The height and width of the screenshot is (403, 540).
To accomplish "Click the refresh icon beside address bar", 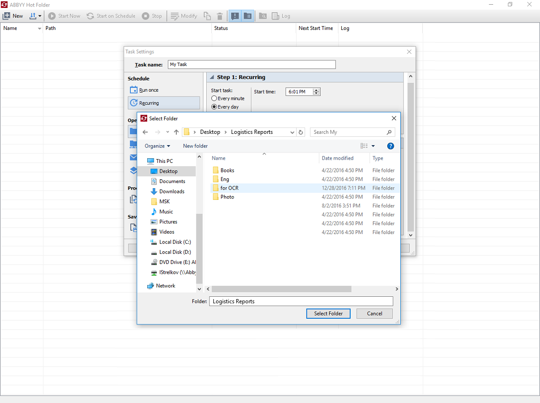I will (301, 132).
